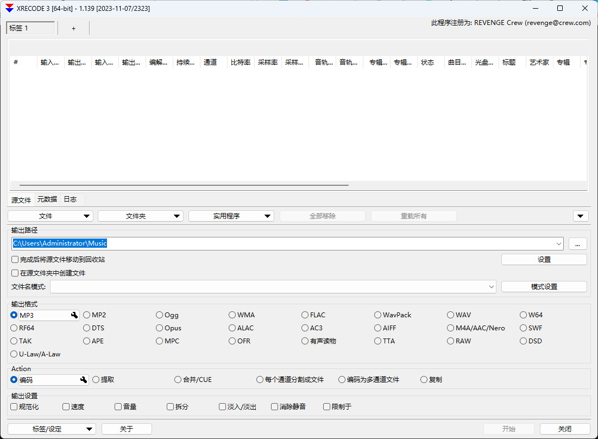Viewport: 598px width, 439px height.
Task: Open the 文件 dropdown button
Action: (x=51, y=216)
